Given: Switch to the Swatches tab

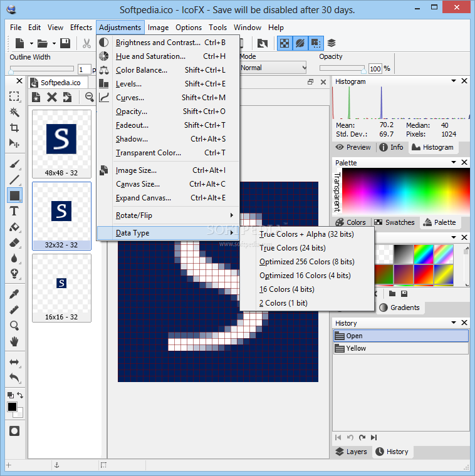Looking at the screenshot, I should tap(394, 222).
